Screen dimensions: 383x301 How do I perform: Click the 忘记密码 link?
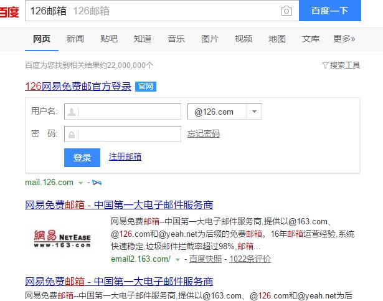click(x=203, y=134)
